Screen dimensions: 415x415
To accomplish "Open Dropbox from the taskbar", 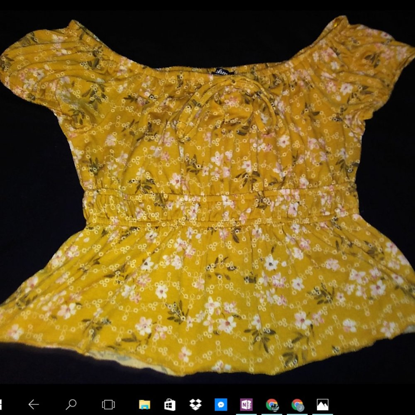I will (x=195, y=404).
